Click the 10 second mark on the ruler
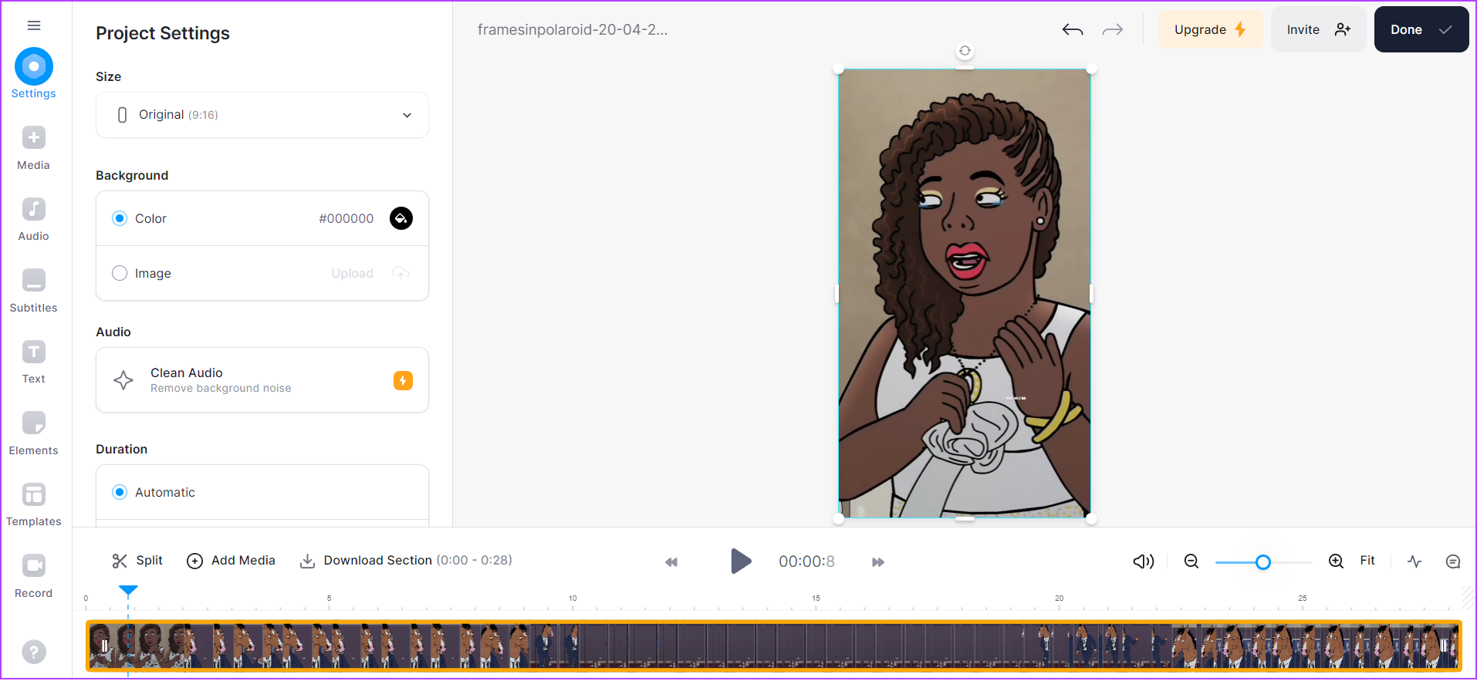1477x681 pixels. (573, 598)
